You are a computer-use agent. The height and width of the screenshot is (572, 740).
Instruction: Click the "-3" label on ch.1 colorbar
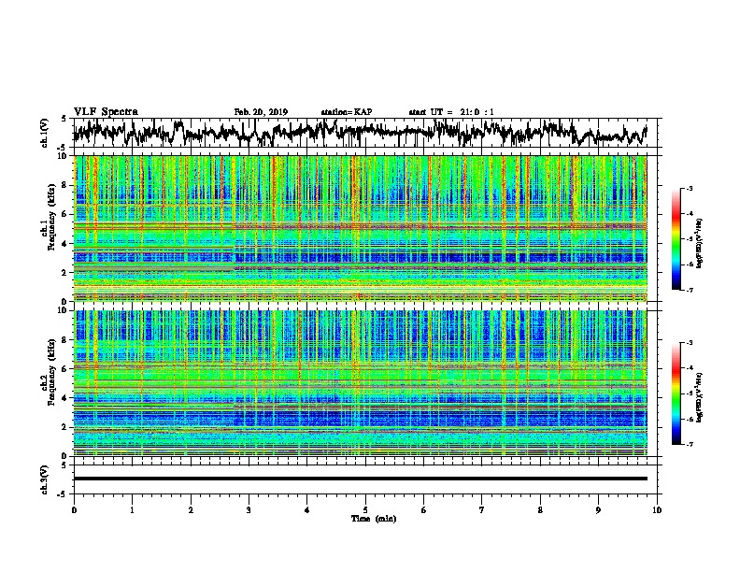(689, 189)
